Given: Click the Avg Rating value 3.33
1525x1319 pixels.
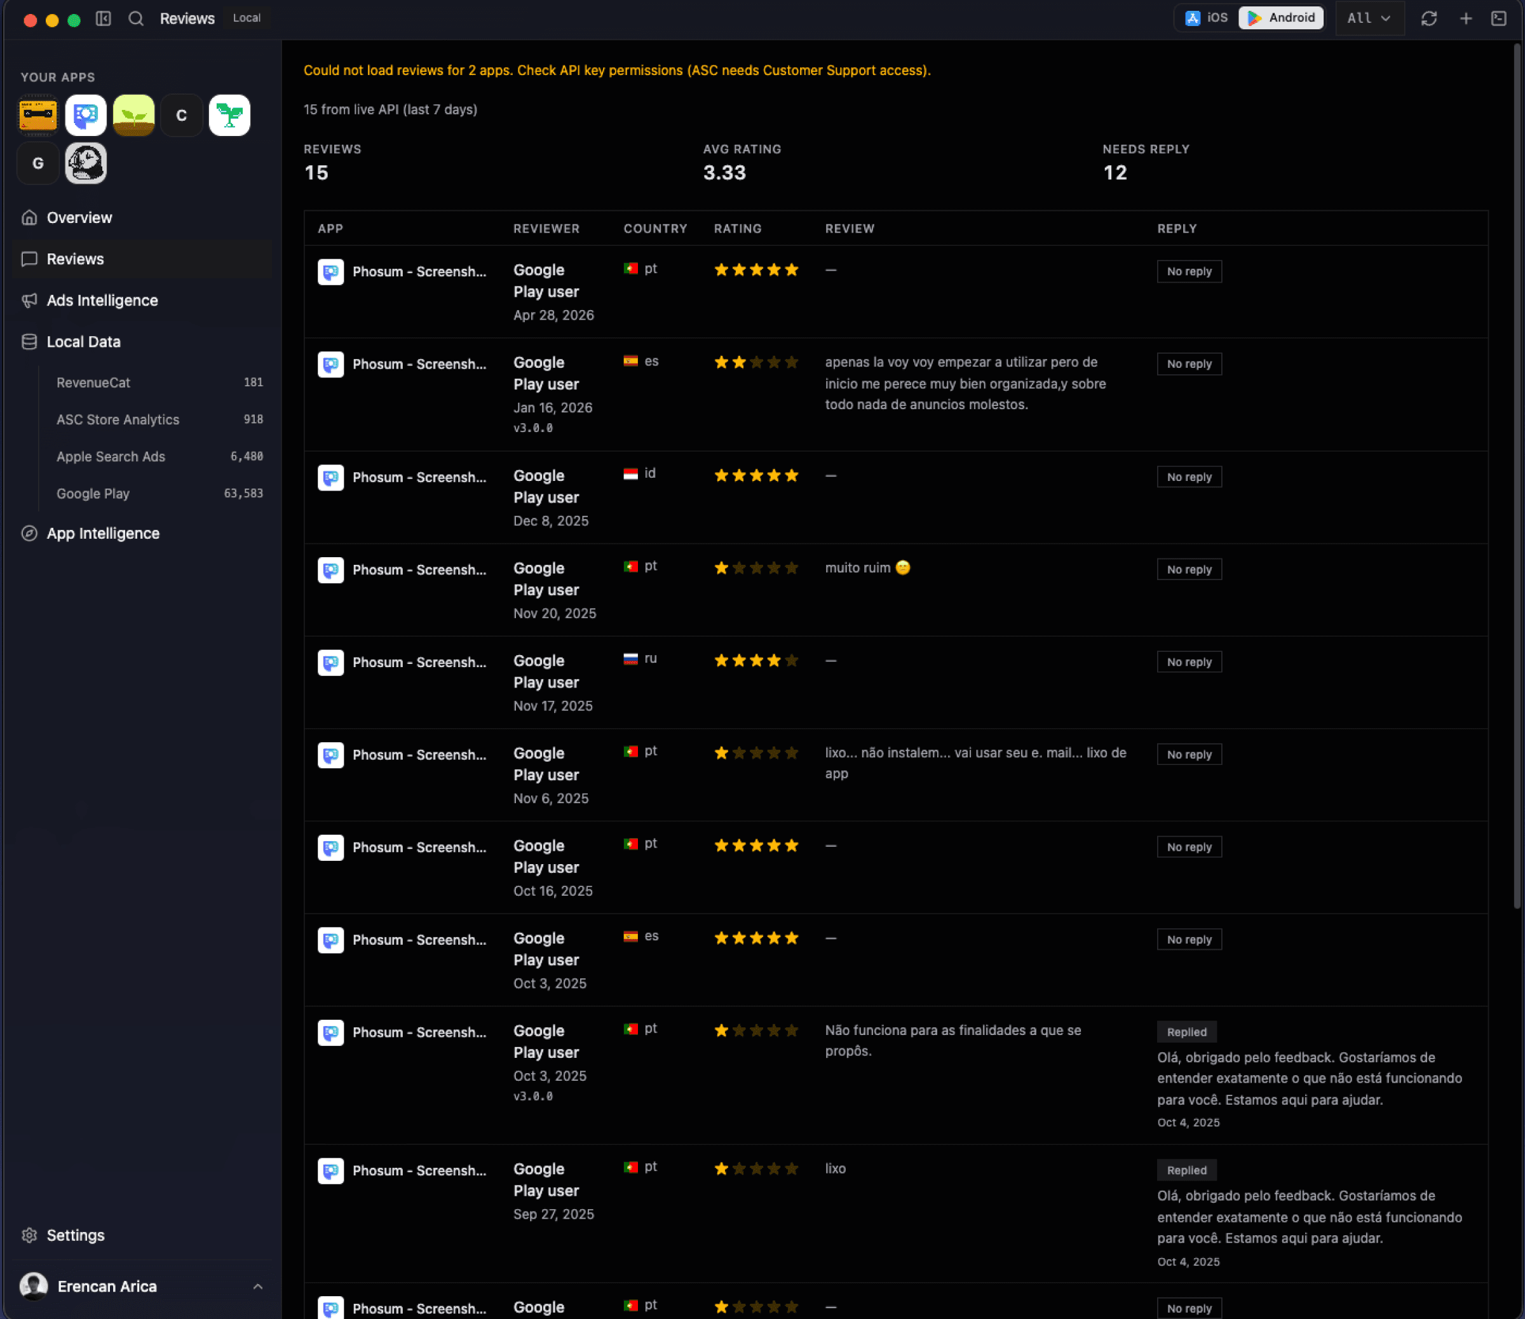Looking at the screenshot, I should 724,173.
